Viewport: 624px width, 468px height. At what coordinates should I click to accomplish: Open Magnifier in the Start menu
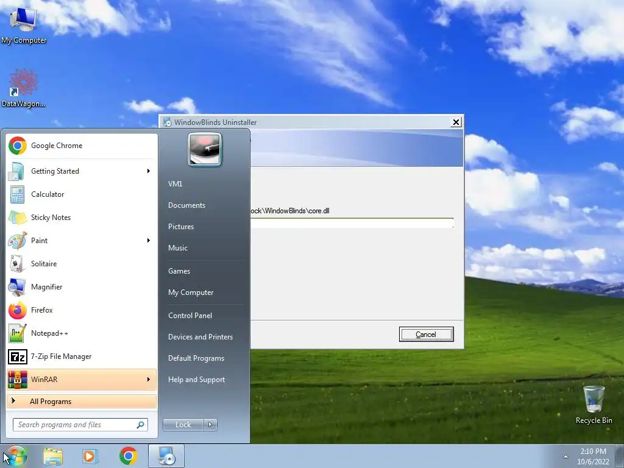click(82, 286)
